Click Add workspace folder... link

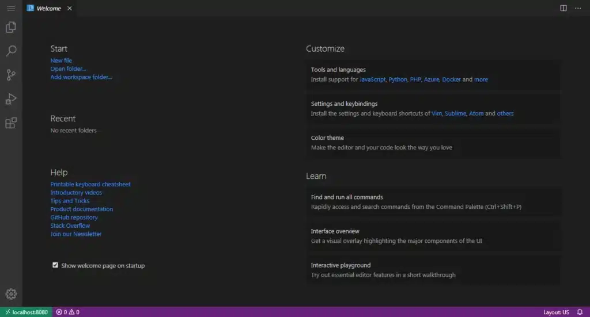pos(81,77)
